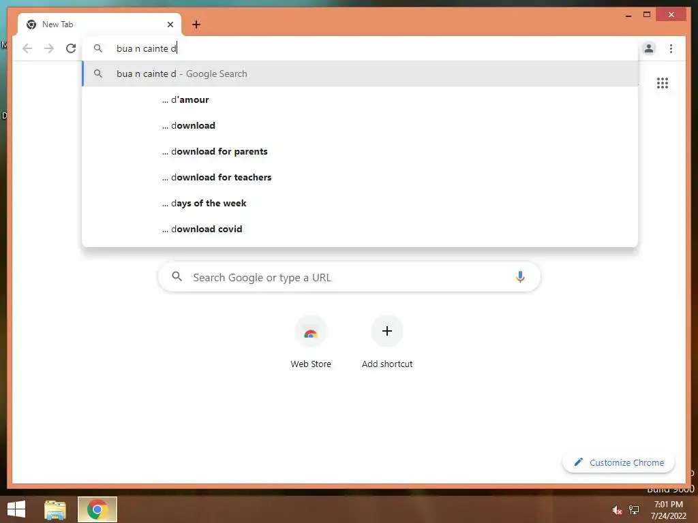Open the Chrome profile avatar icon

649,48
